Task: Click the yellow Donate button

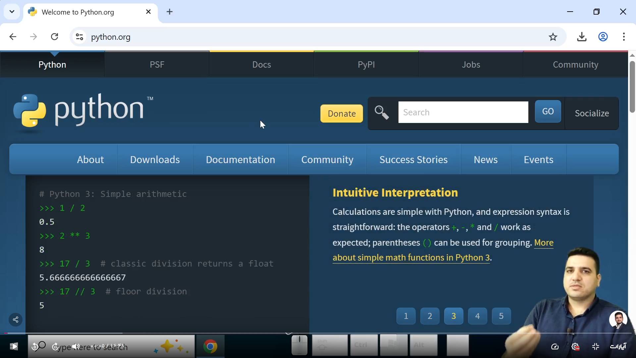Action: point(342,114)
